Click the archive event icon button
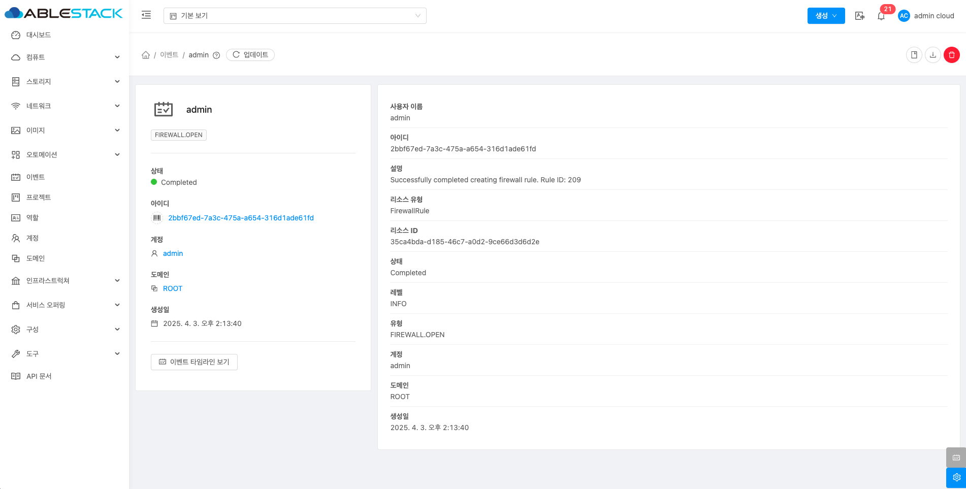The width and height of the screenshot is (966, 489). click(x=914, y=55)
